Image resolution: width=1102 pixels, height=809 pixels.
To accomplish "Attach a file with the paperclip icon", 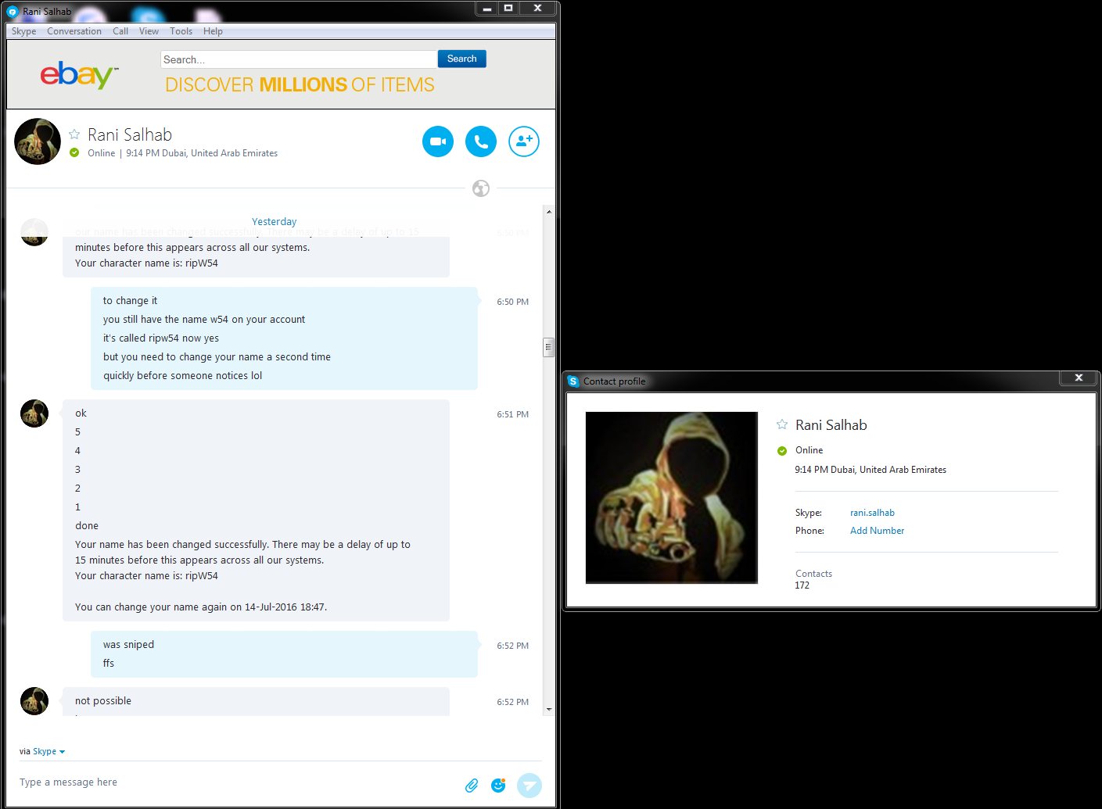I will (x=472, y=786).
